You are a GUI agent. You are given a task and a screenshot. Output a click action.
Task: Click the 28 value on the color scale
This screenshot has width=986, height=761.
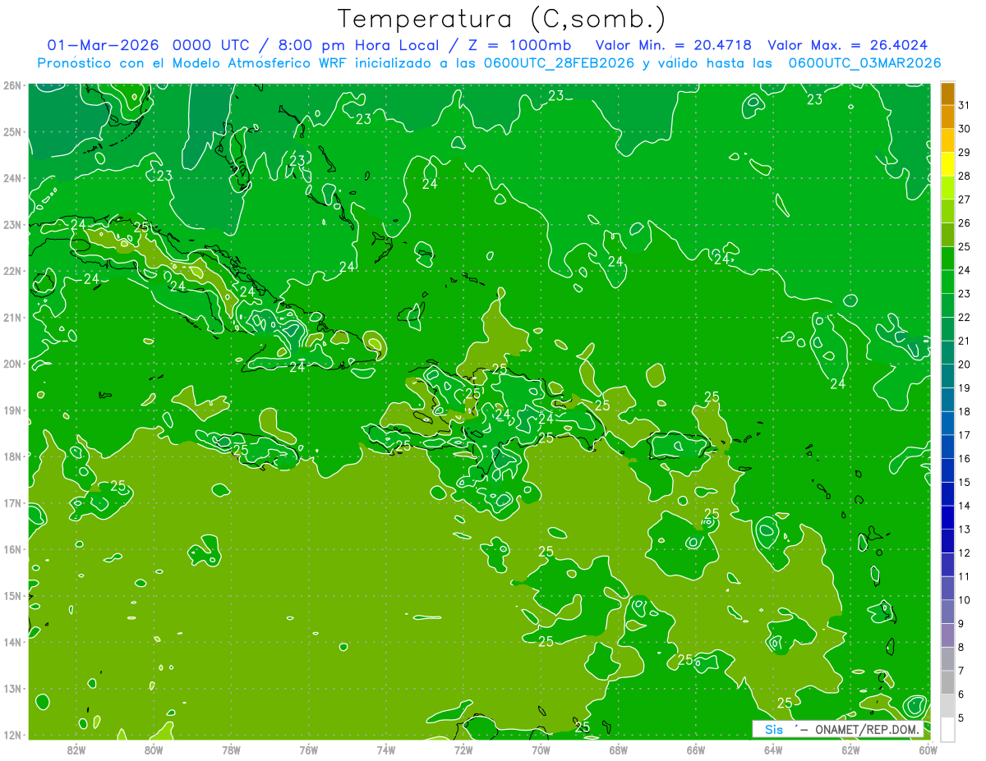[x=964, y=176]
